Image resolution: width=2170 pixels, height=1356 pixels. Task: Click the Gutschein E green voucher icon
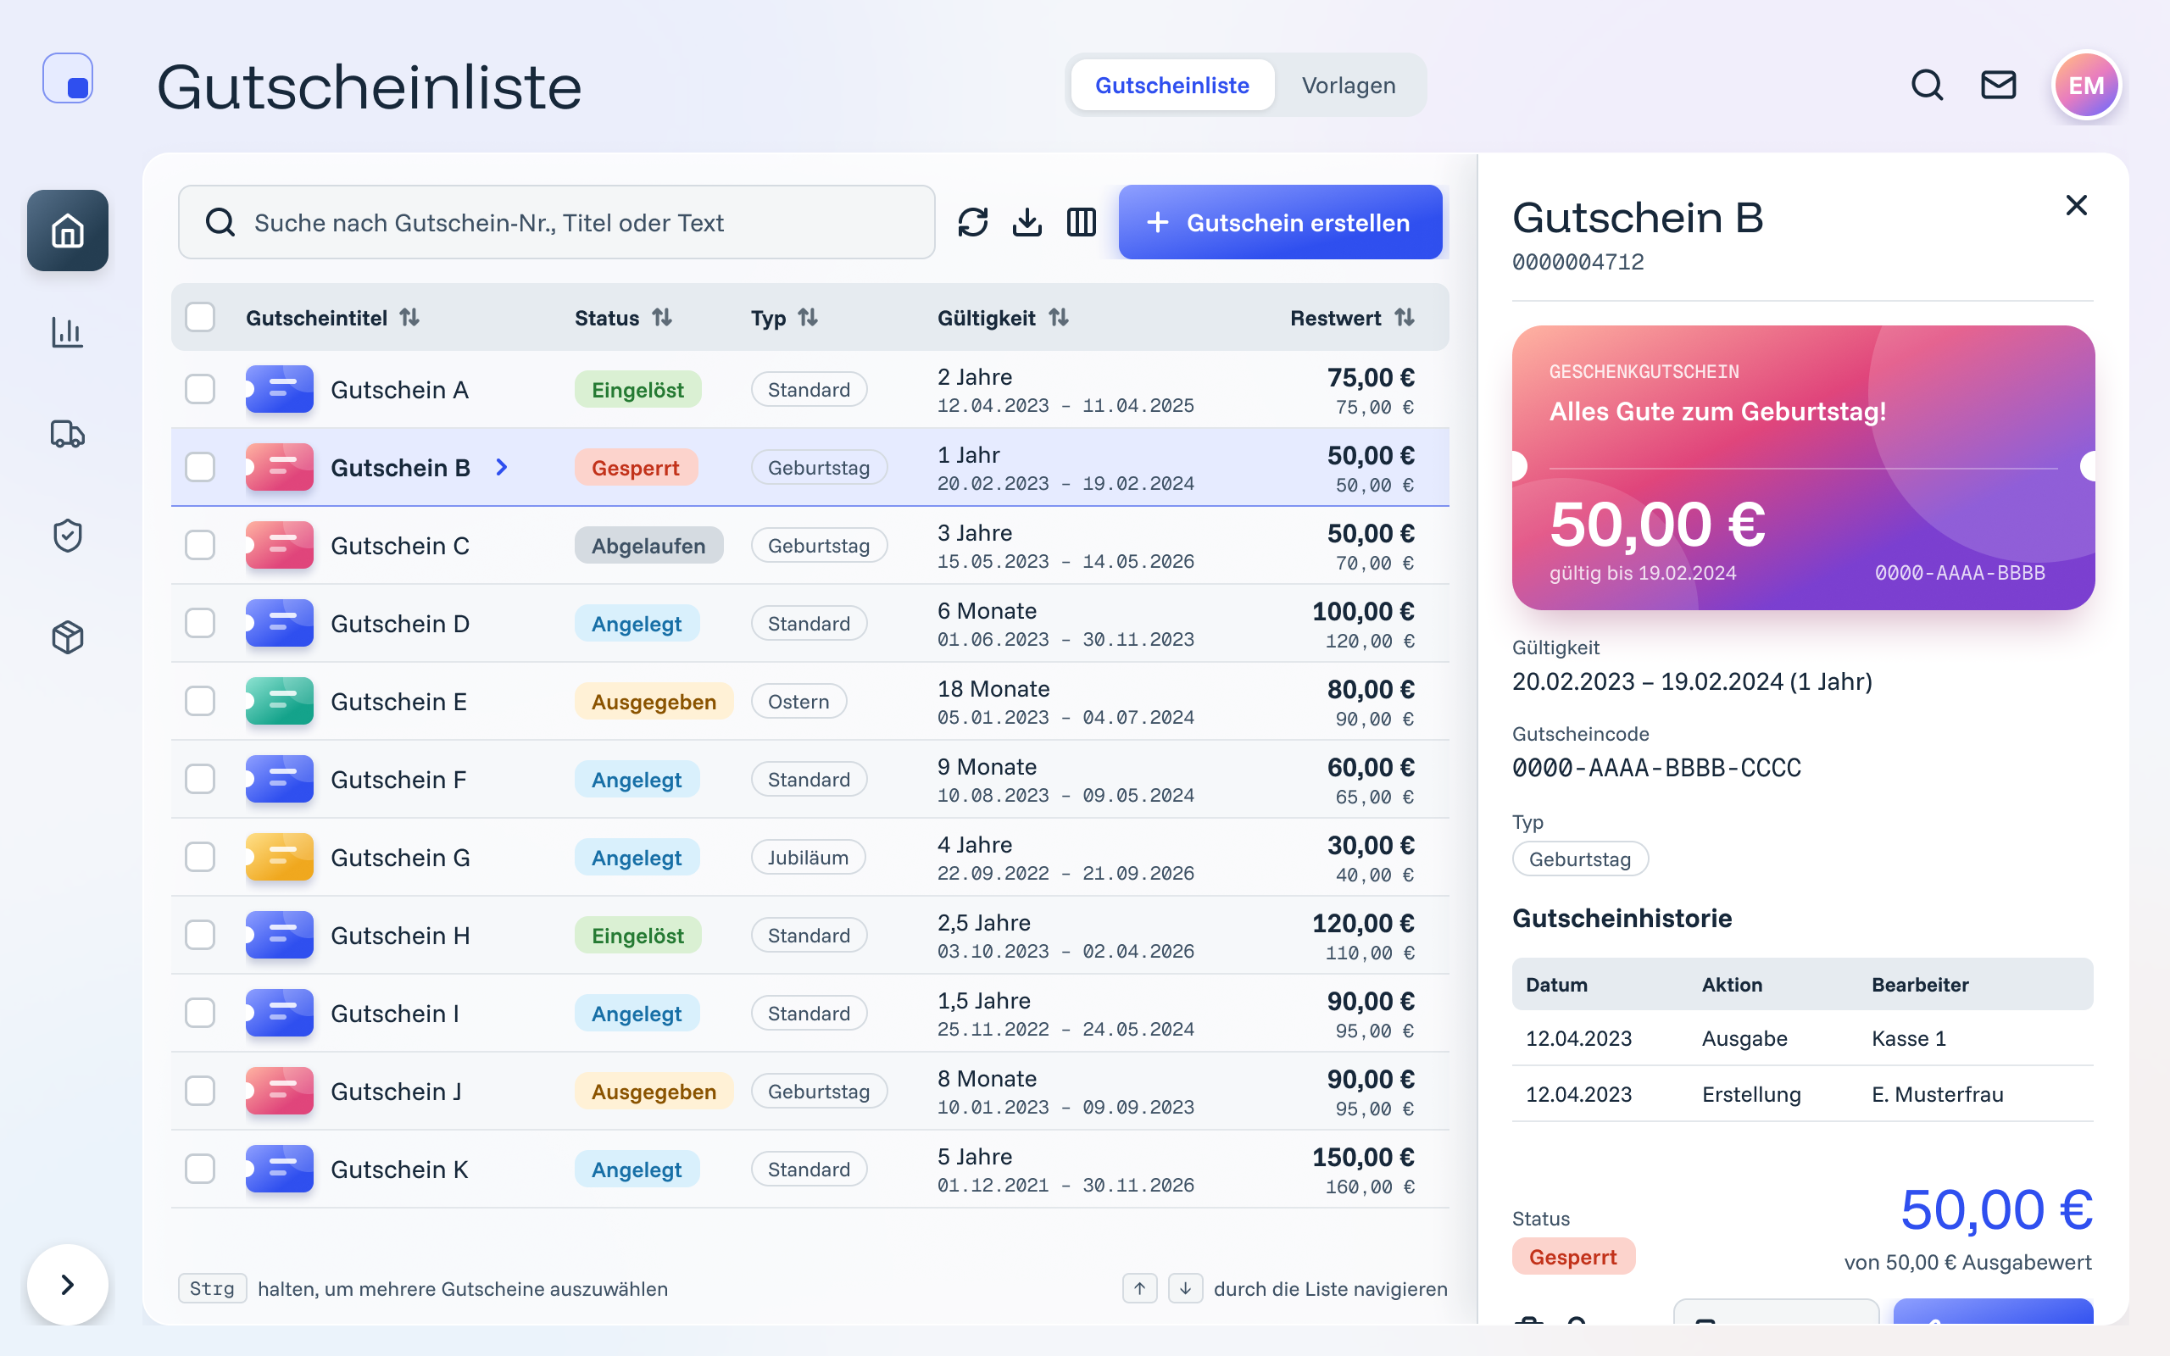[280, 702]
